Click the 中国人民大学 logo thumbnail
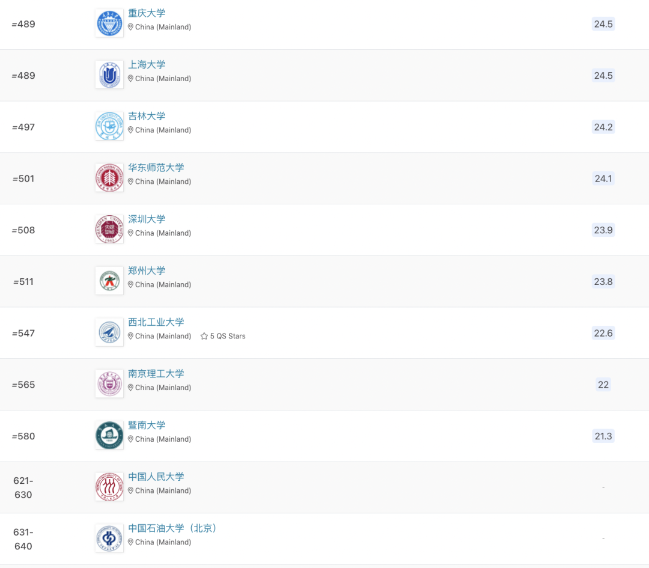The height and width of the screenshot is (568, 649). click(x=109, y=487)
